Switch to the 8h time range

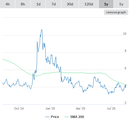23,4
